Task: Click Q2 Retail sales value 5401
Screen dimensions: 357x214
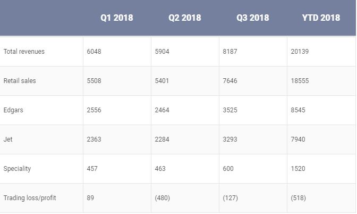Action: tap(162, 81)
